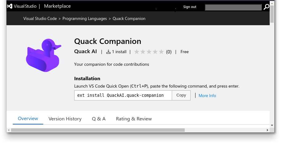
Task: Click the purple Quack Companion duck logo
Action: pos(43,56)
